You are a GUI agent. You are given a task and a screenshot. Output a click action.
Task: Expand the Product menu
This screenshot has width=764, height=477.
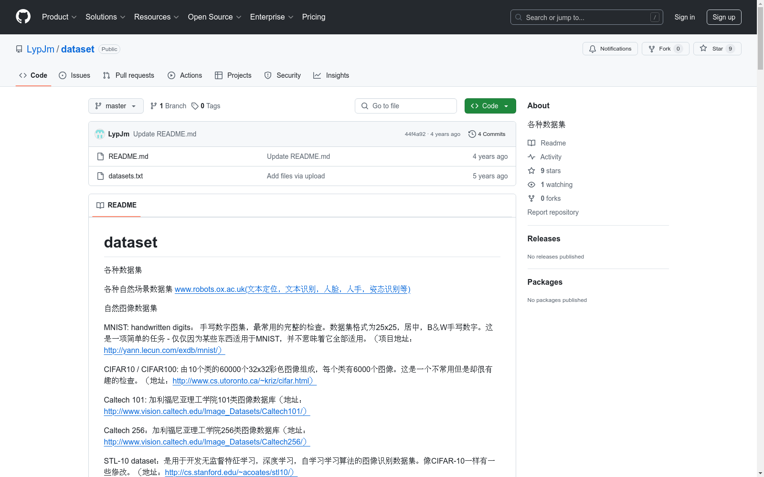[x=59, y=17]
